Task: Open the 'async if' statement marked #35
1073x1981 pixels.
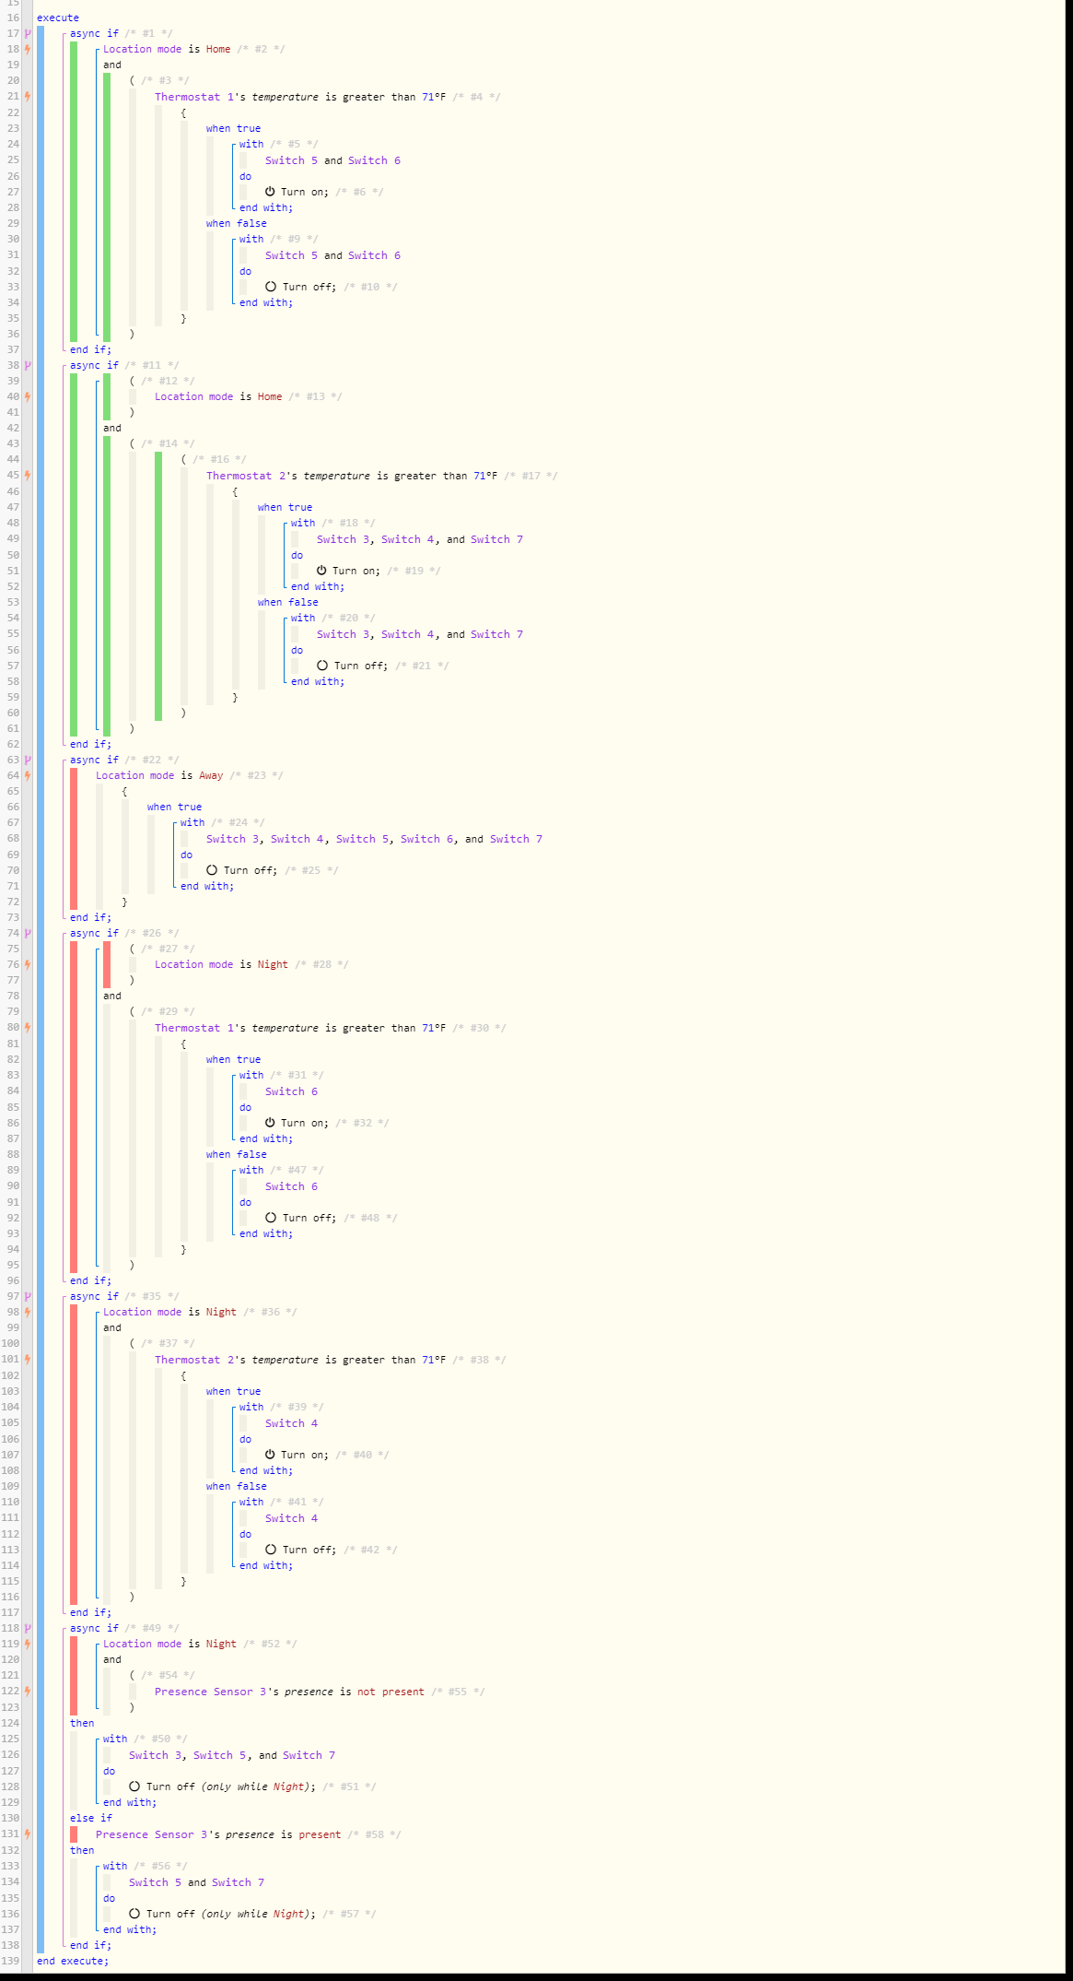Action: point(94,1296)
